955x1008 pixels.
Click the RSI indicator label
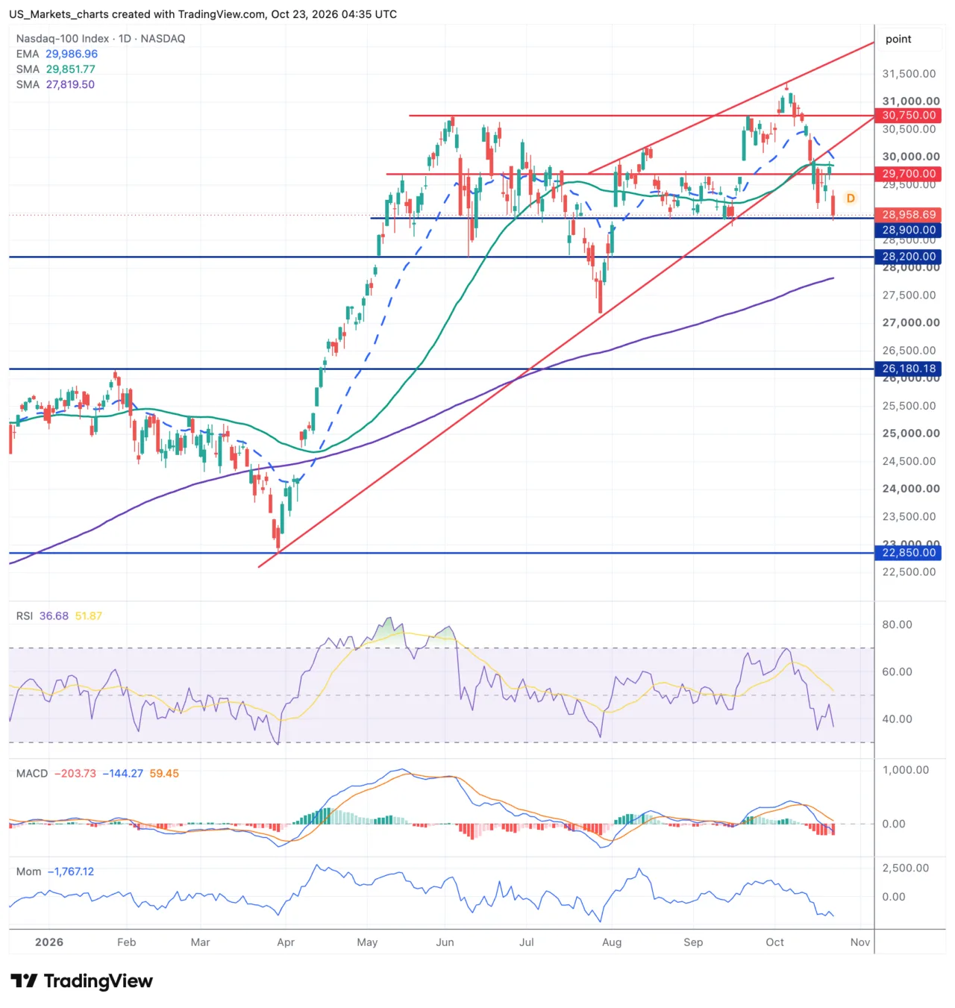25,616
